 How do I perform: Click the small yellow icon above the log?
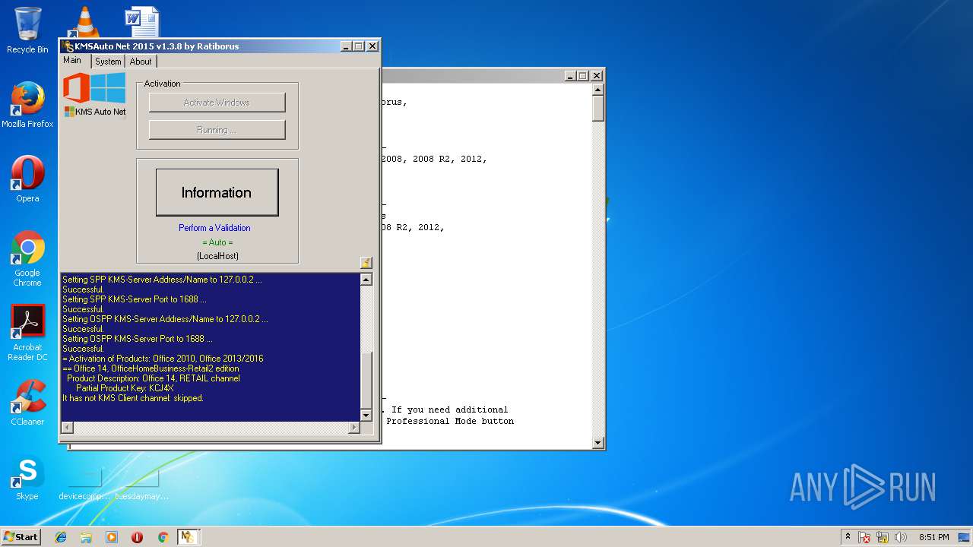[366, 263]
